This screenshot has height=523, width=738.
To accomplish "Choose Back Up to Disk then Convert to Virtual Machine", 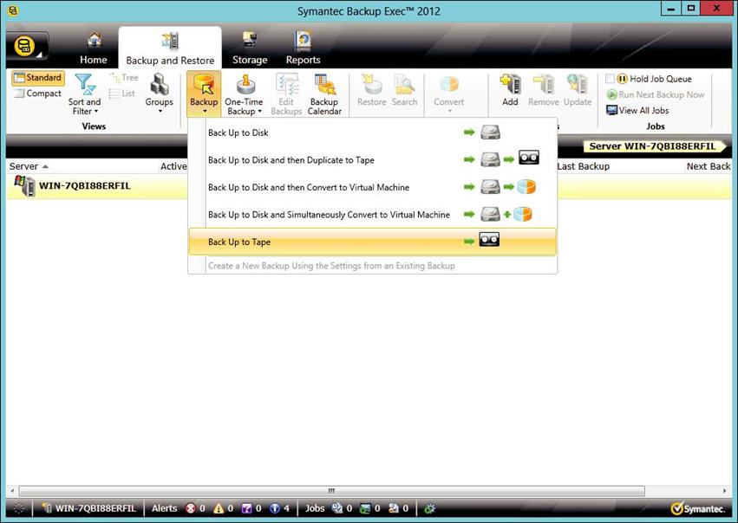I will click(x=372, y=187).
